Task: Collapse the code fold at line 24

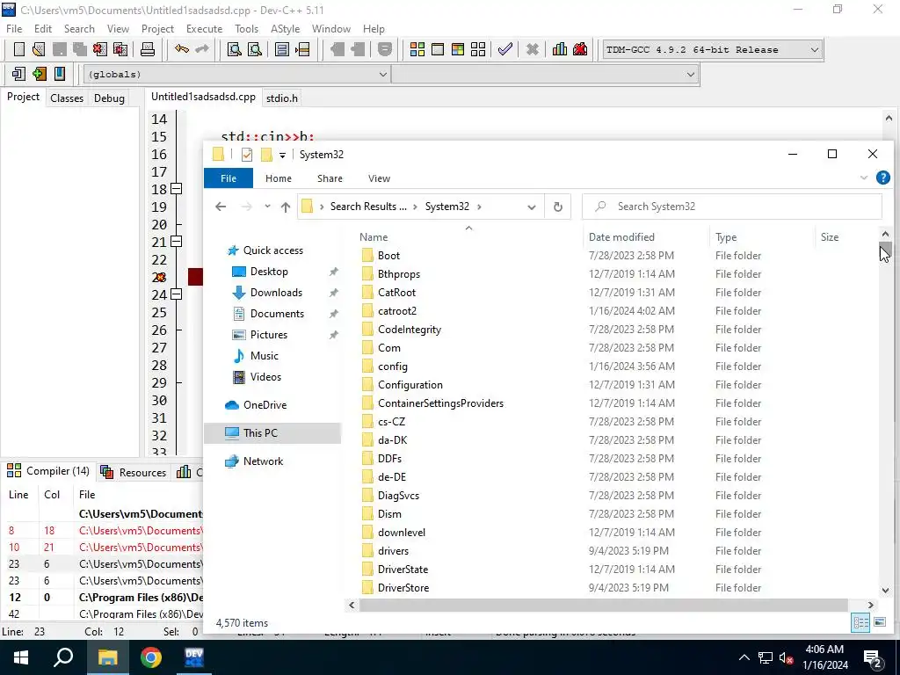Action: coord(176,294)
